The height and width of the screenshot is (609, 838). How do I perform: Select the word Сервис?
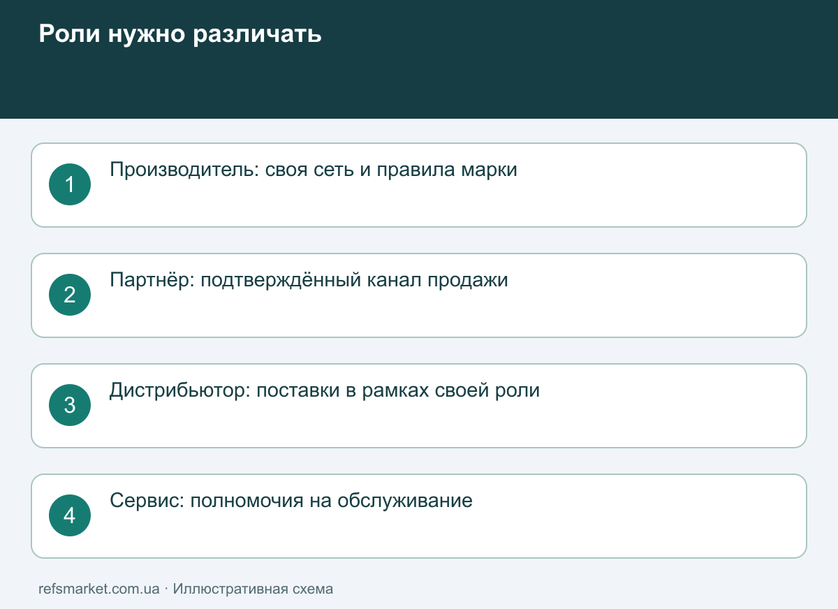[x=147, y=501]
